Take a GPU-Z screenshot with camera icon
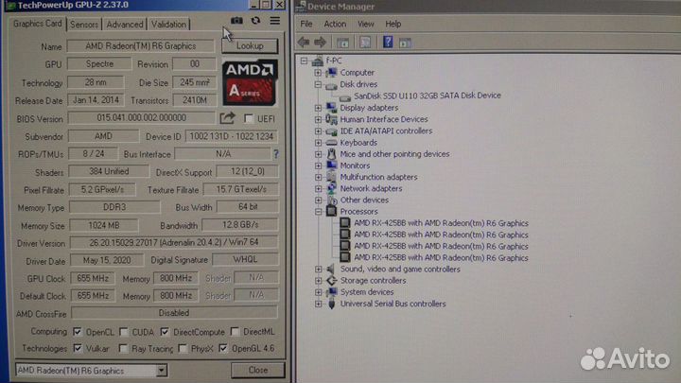This screenshot has width=681, height=383. tap(236, 21)
